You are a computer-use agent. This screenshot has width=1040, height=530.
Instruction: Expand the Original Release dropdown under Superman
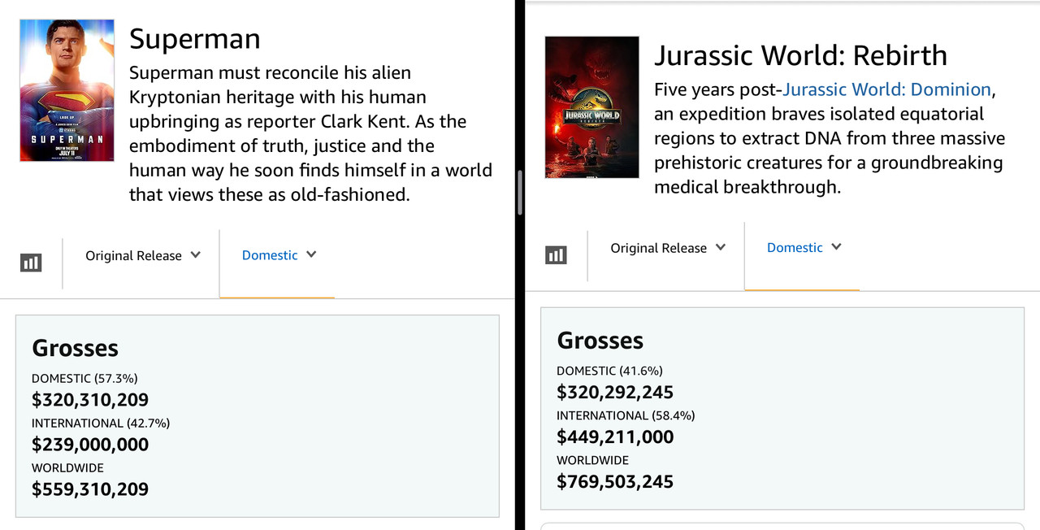click(x=143, y=255)
